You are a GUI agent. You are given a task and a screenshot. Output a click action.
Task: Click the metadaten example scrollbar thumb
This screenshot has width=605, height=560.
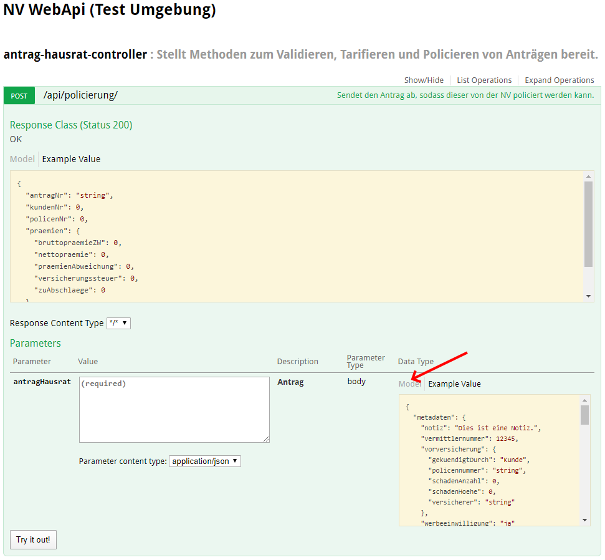click(584, 415)
